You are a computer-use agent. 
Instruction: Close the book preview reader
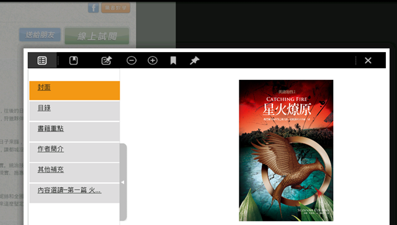[368, 61]
